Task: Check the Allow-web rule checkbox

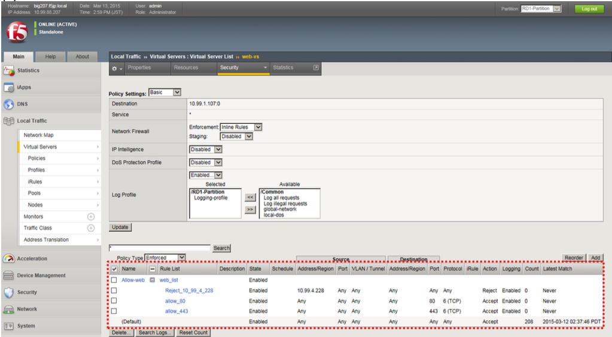Action: pyautogui.click(x=114, y=280)
